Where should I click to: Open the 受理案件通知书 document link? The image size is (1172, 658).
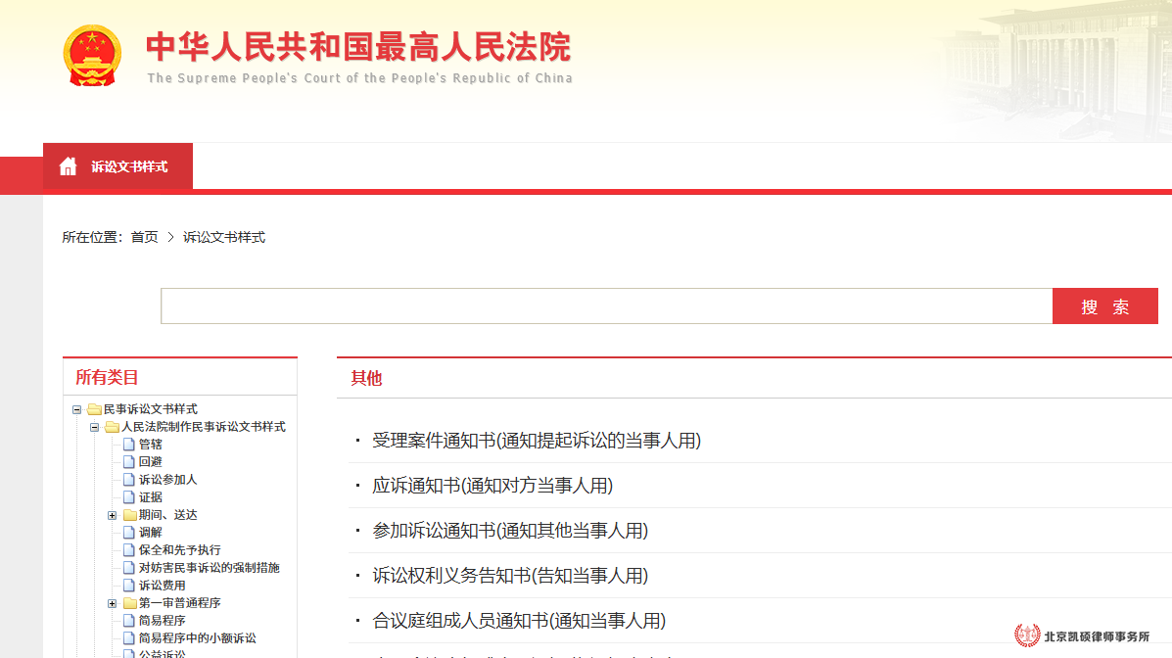point(537,441)
